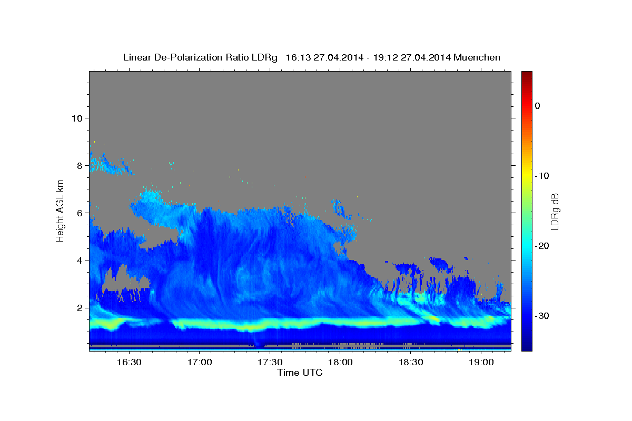Click the plot title 'Linear De-Polarization Ratio LDRg'
Screen dimensions: 632x421
click(200, 57)
